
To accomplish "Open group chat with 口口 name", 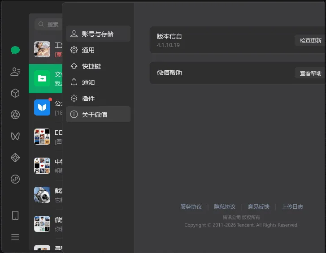I will pyautogui.click(x=46, y=137).
